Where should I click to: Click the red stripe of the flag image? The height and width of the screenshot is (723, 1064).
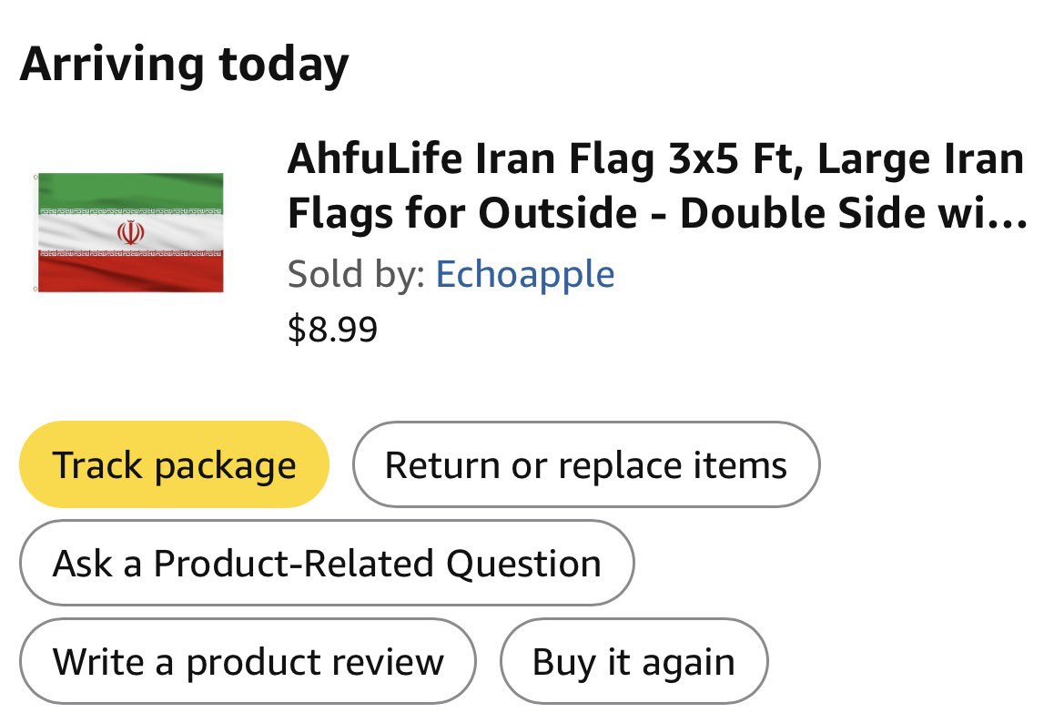pos(130,273)
